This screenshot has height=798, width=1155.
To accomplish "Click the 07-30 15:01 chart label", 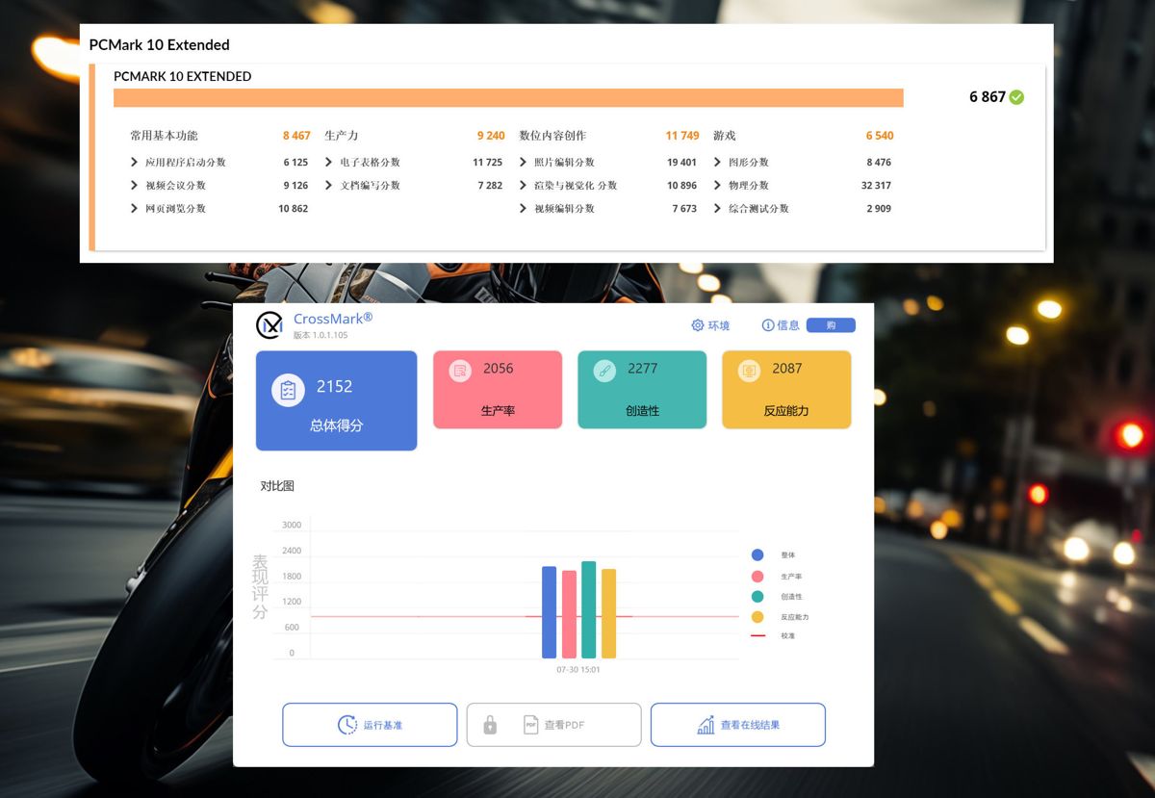I will (577, 669).
